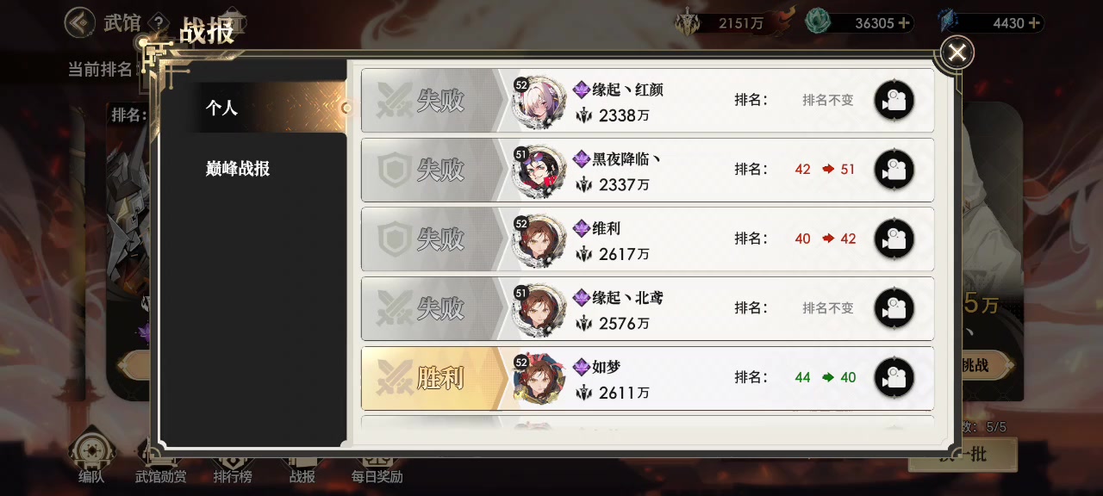Open replay camera for 缘起丶北鸢 battle
The image size is (1103, 496).
894,307
